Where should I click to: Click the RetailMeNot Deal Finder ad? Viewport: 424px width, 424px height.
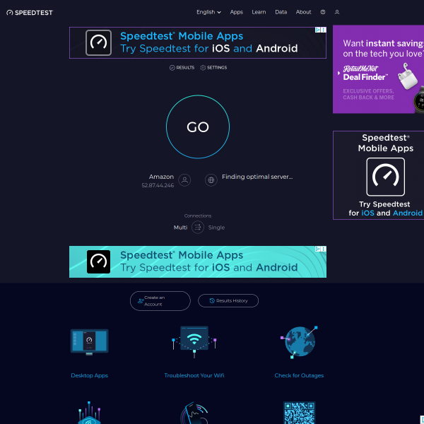pyautogui.click(x=378, y=69)
